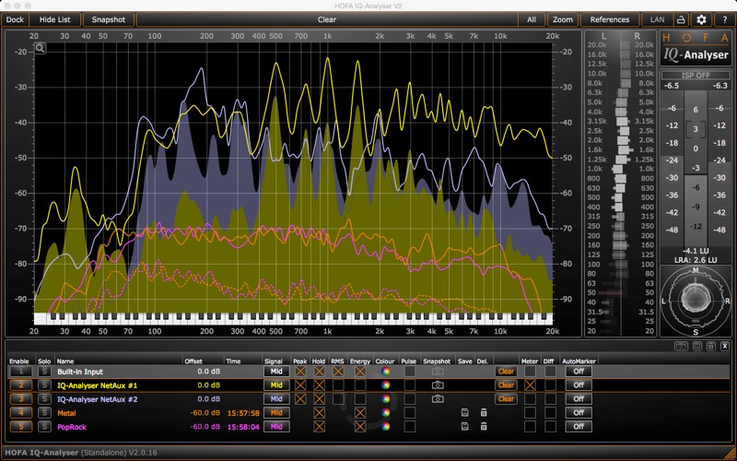Image resolution: width=737 pixels, height=461 pixels.
Task: Open settings via the gear icon
Action: coord(701,19)
